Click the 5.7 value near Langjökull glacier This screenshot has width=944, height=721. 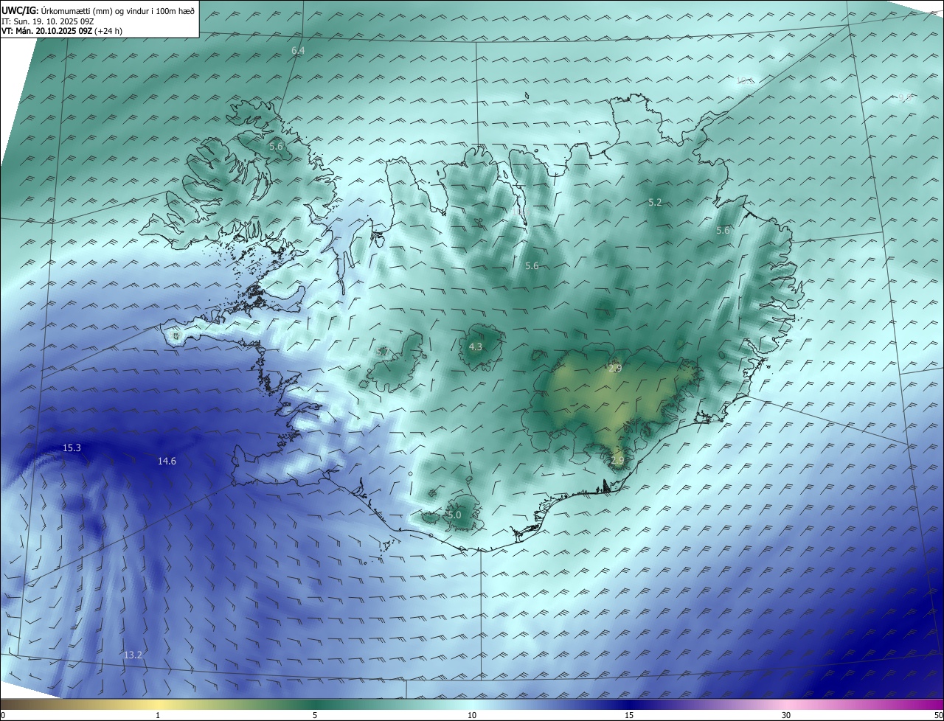[x=382, y=352]
